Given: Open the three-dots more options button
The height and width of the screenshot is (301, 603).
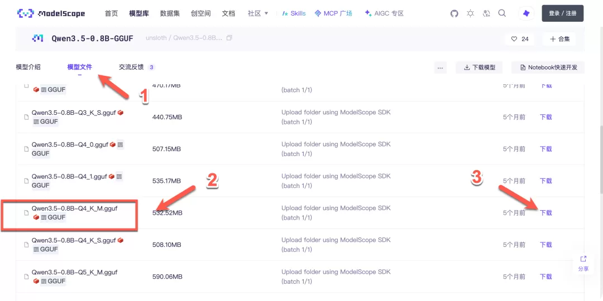Looking at the screenshot, I should click(x=441, y=67).
